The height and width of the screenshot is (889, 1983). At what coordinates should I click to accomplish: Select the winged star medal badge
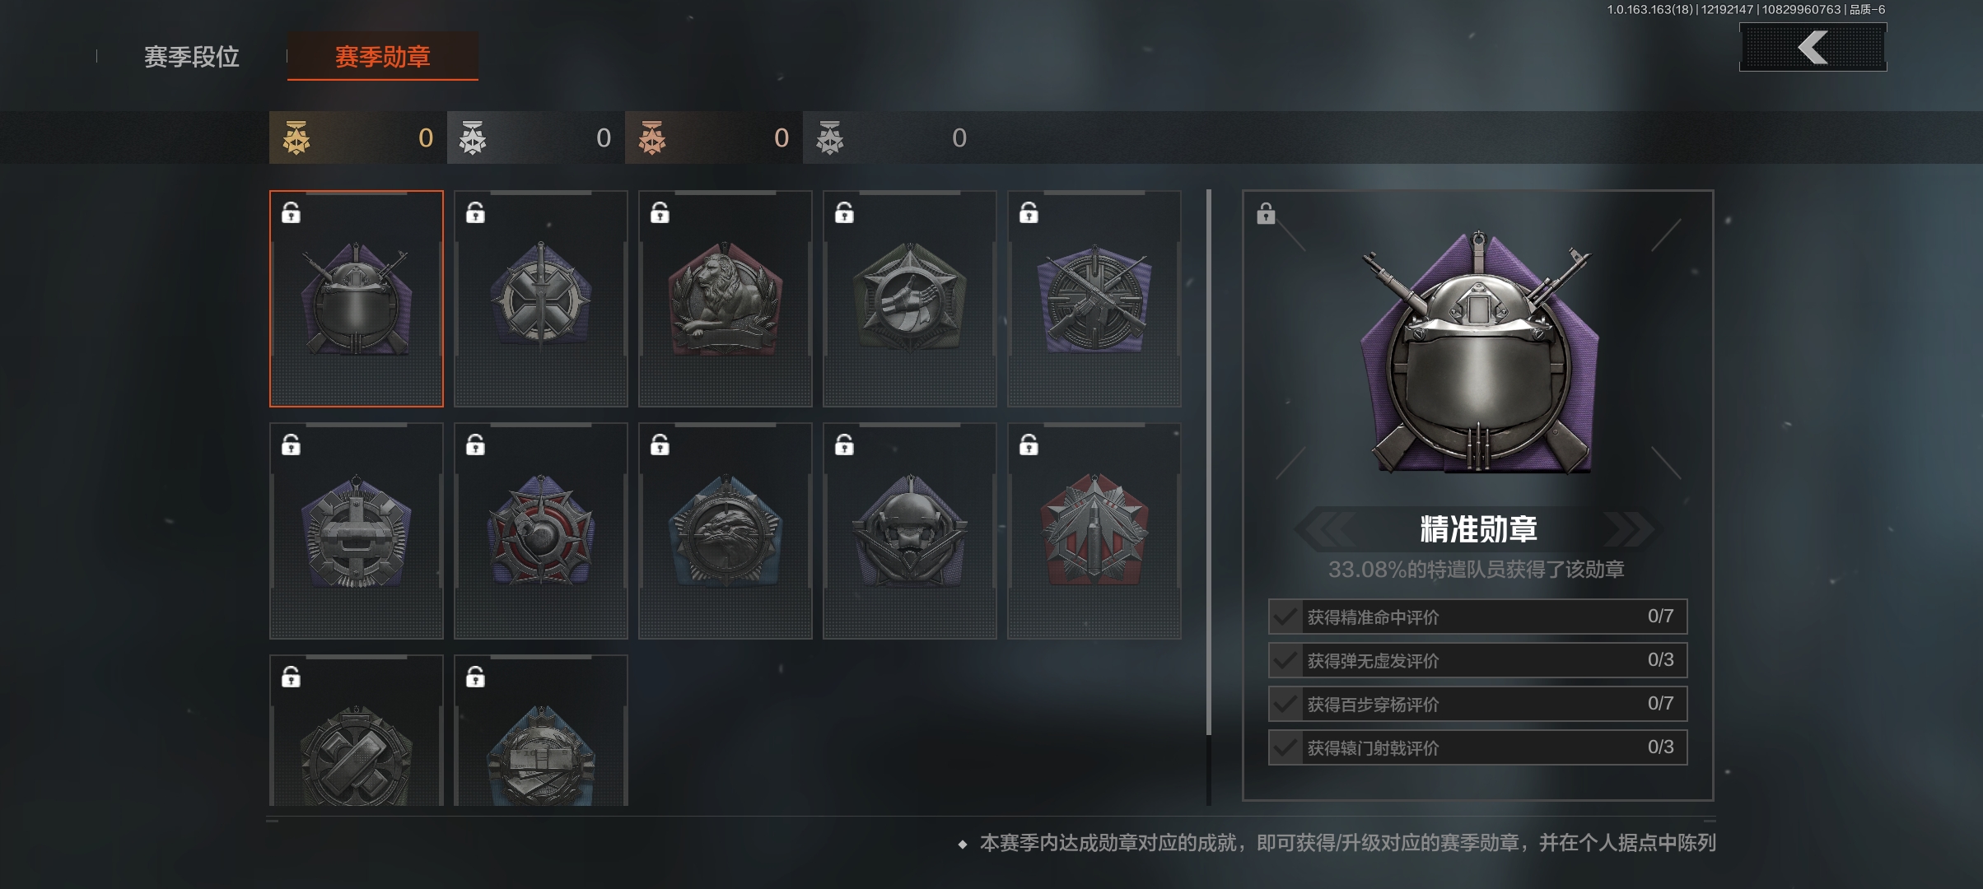[x=909, y=299]
